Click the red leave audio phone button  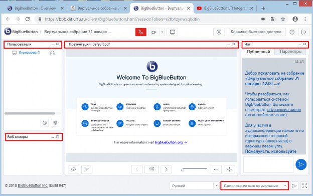141,32
